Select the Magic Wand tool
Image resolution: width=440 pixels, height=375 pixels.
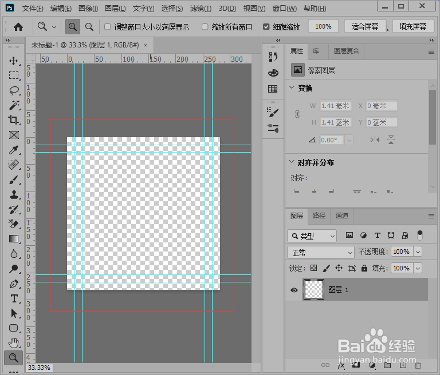point(14,105)
